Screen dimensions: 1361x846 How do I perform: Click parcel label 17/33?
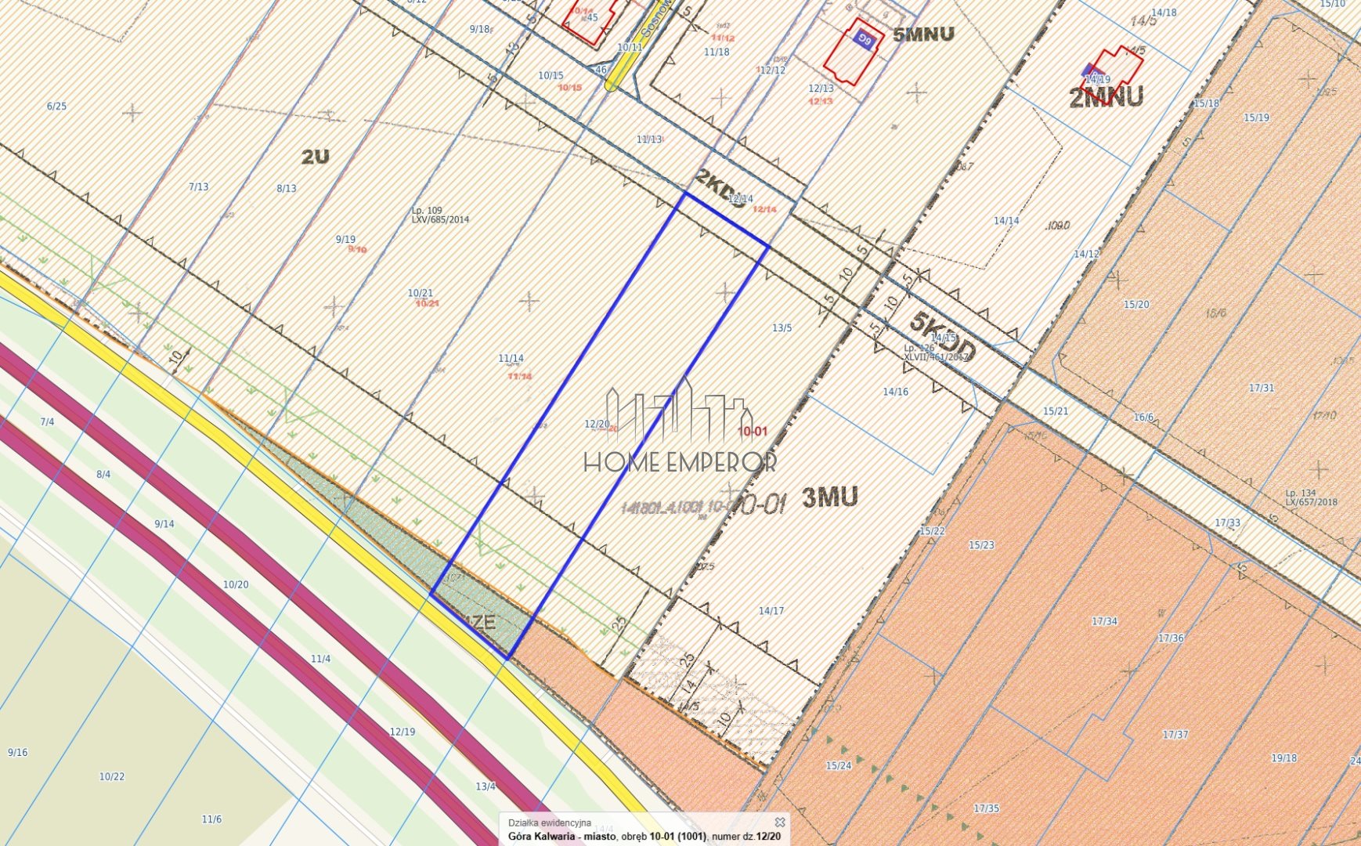pyautogui.click(x=1227, y=522)
